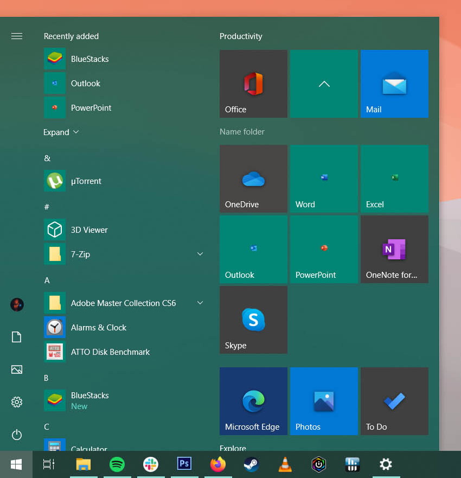Open the Start menu hamburger menu
The width and height of the screenshot is (461, 478).
[x=16, y=36]
